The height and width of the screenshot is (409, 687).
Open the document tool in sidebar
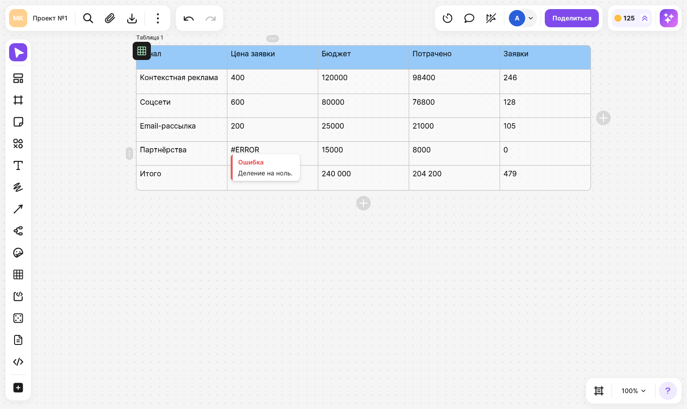click(18, 340)
